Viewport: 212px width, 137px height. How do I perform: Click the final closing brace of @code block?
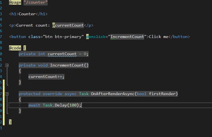click(x=10, y=122)
